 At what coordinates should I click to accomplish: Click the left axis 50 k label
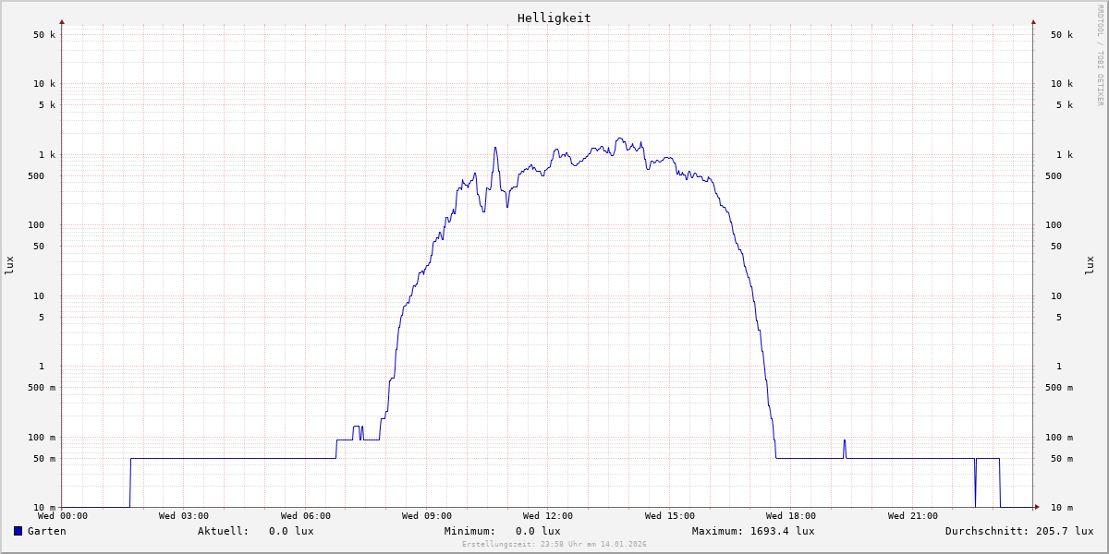tap(44, 35)
